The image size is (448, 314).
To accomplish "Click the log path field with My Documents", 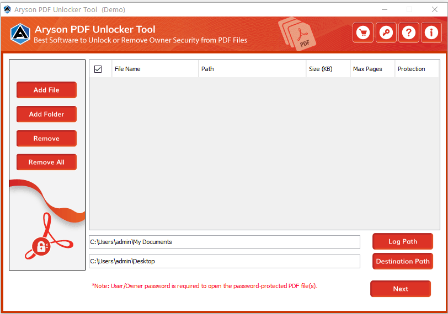I will [225, 242].
